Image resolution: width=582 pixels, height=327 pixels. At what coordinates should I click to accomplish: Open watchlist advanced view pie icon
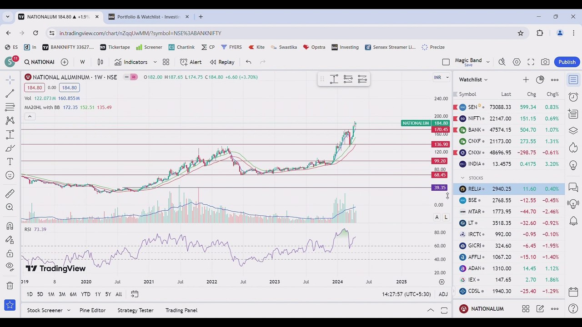pyautogui.click(x=540, y=79)
